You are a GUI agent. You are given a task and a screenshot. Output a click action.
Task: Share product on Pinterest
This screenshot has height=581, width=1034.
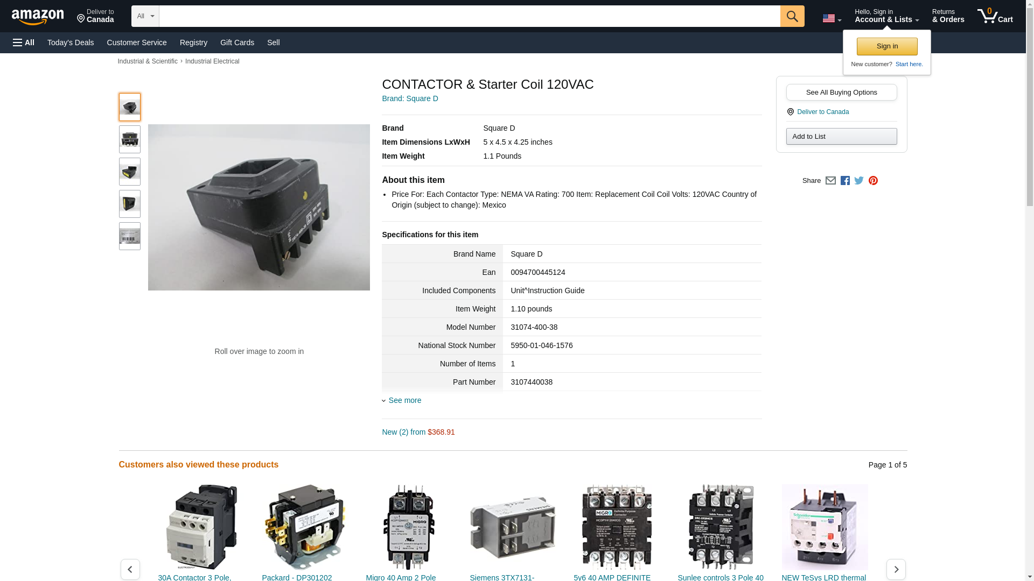(x=873, y=181)
